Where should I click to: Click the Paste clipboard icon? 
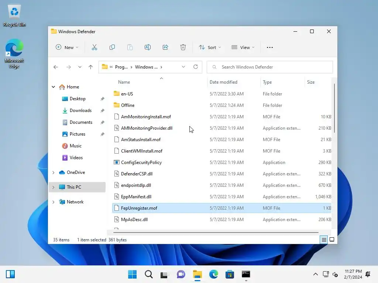click(130, 48)
